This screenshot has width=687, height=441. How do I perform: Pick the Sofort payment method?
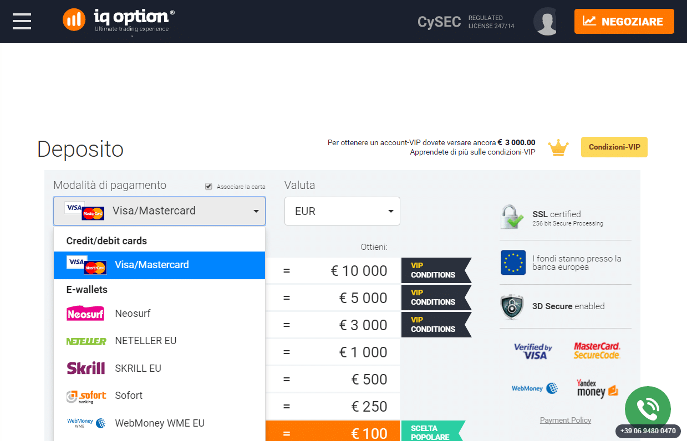[x=159, y=396]
